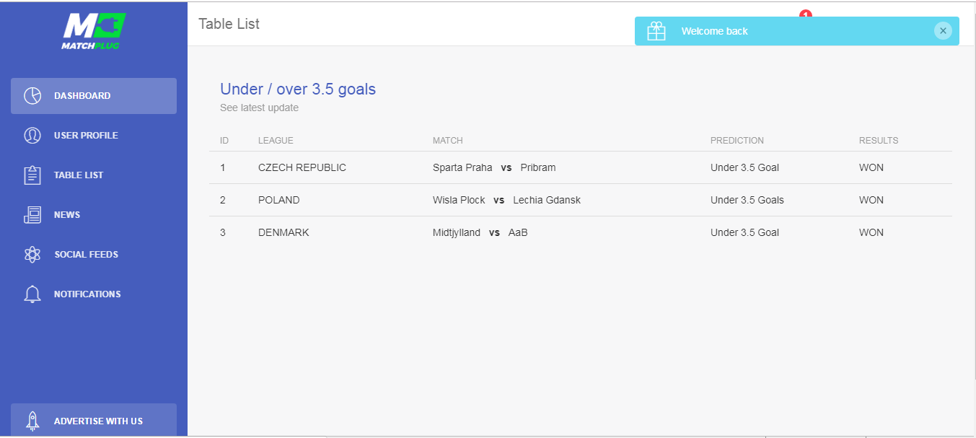This screenshot has width=976, height=438.
Task: Select the Wisla Plock vs Lechia Gdansk row
Action: coord(581,200)
